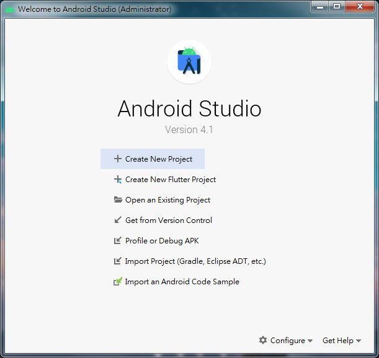This screenshot has height=358, width=379.
Task: Click the Import Android Code Sample icon
Action: (x=118, y=281)
